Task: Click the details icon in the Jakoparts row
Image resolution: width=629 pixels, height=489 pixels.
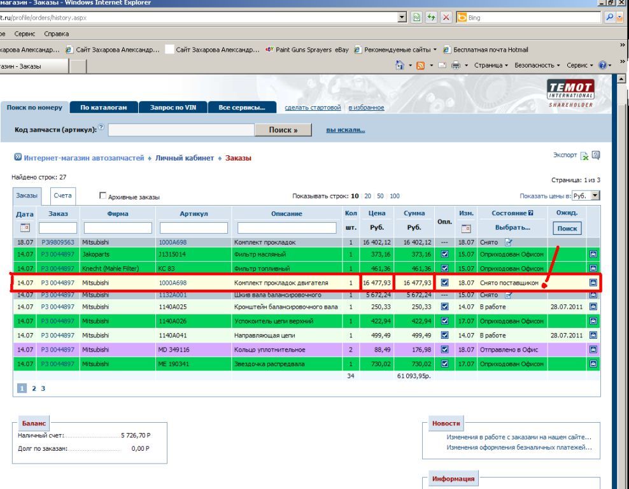Action: [x=593, y=254]
